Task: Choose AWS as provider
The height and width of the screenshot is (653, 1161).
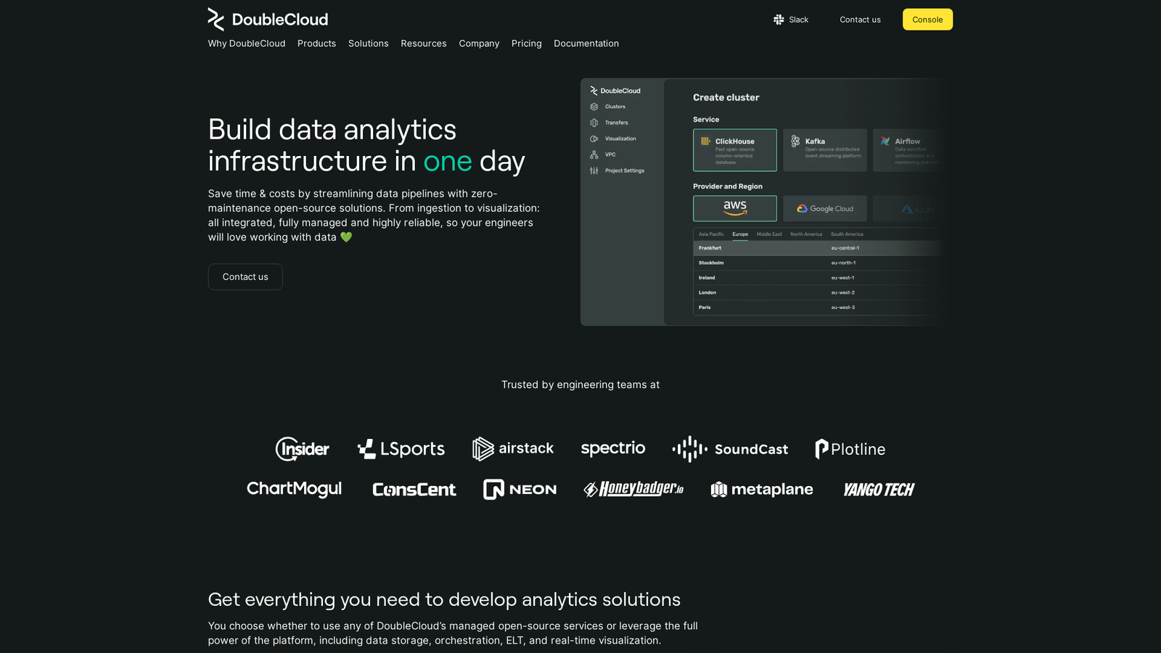Action: (735, 208)
